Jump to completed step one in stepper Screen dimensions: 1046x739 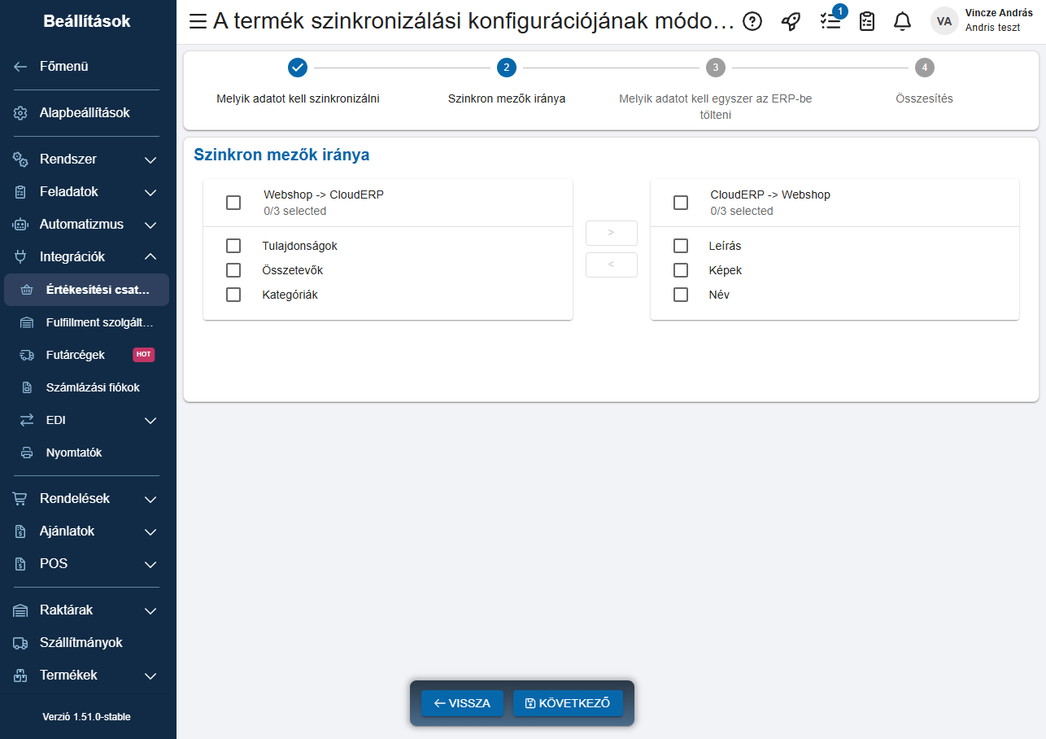click(x=298, y=68)
